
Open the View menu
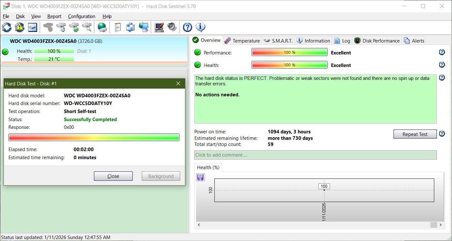tap(36, 16)
